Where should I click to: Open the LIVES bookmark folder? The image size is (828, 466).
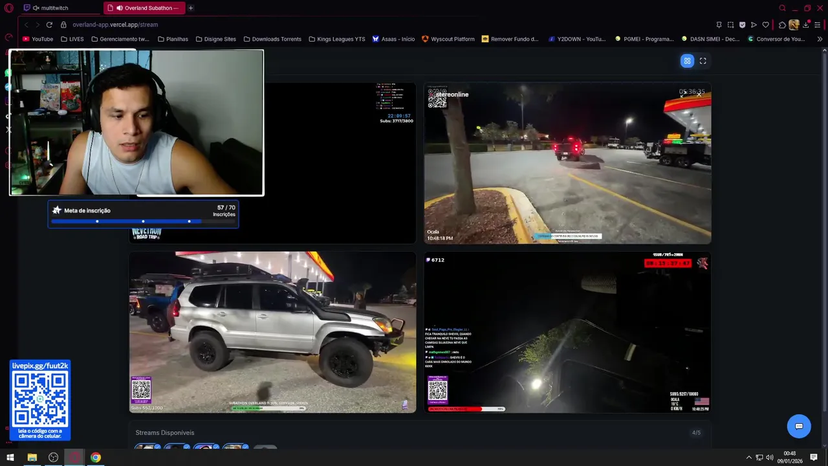coord(72,39)
